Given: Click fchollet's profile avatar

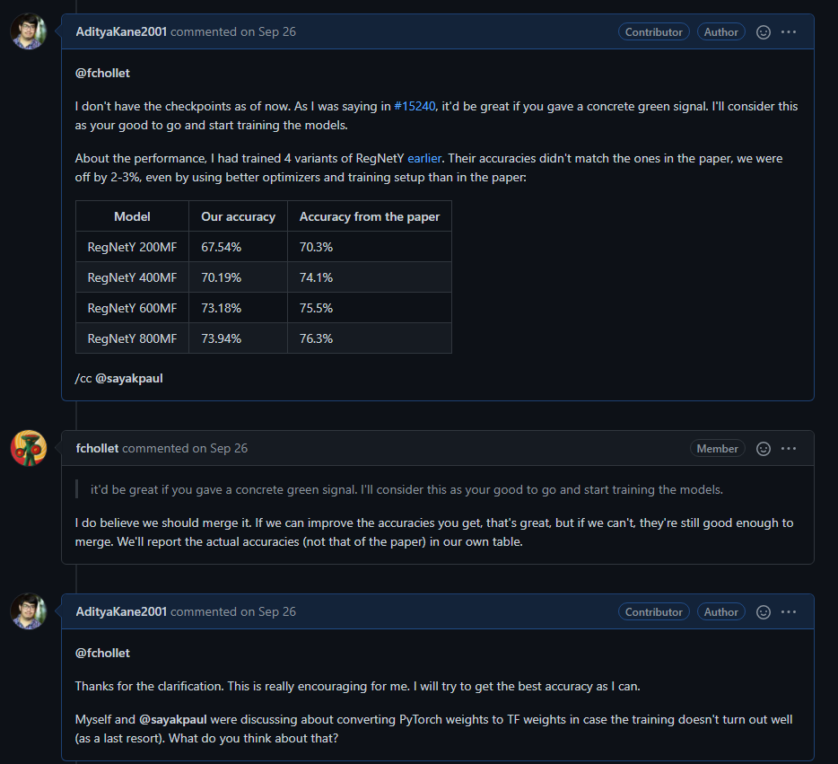Looking at the screenshot, I should 29,448.
